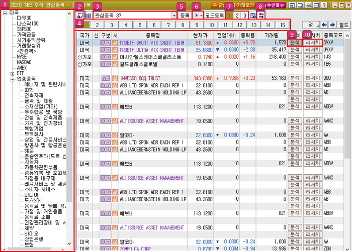Click the 100% margin badge on UVXY row
Image resolution: width=352 pixels, height=252 pixels.
[x=106, y=50]
